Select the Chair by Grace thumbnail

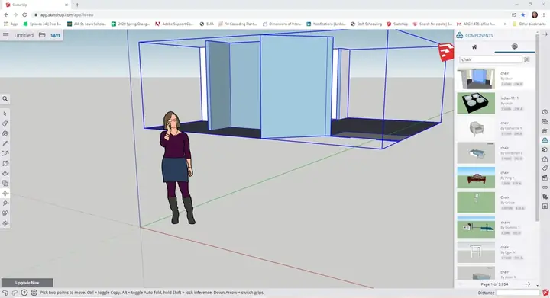tap(476, 203)
